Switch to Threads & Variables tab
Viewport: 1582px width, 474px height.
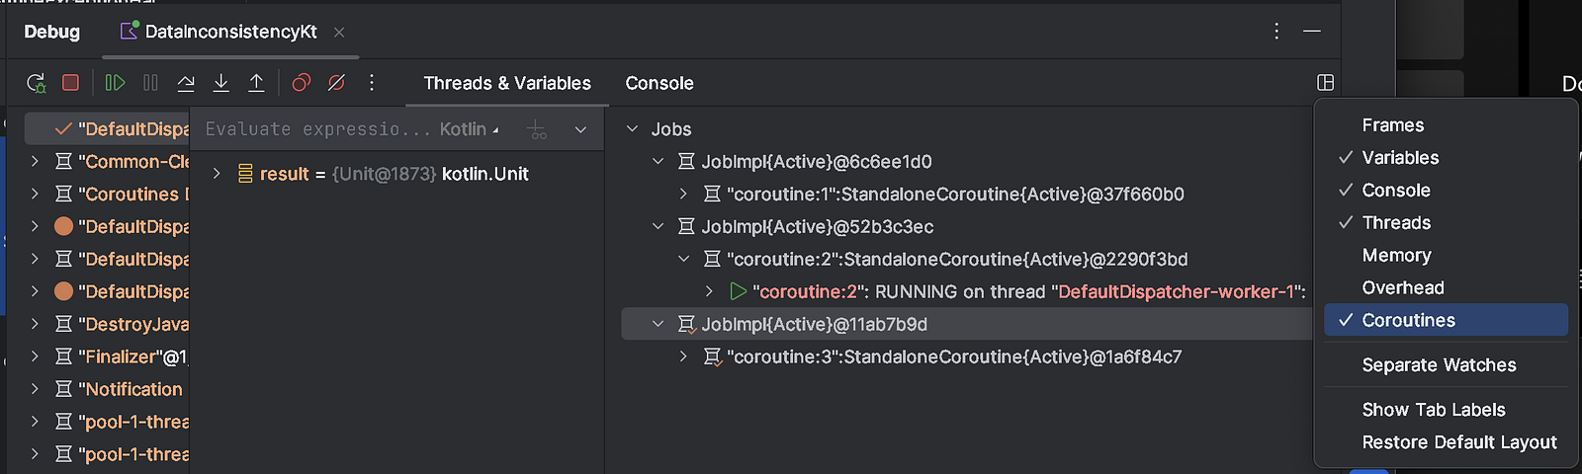point(507,84)
